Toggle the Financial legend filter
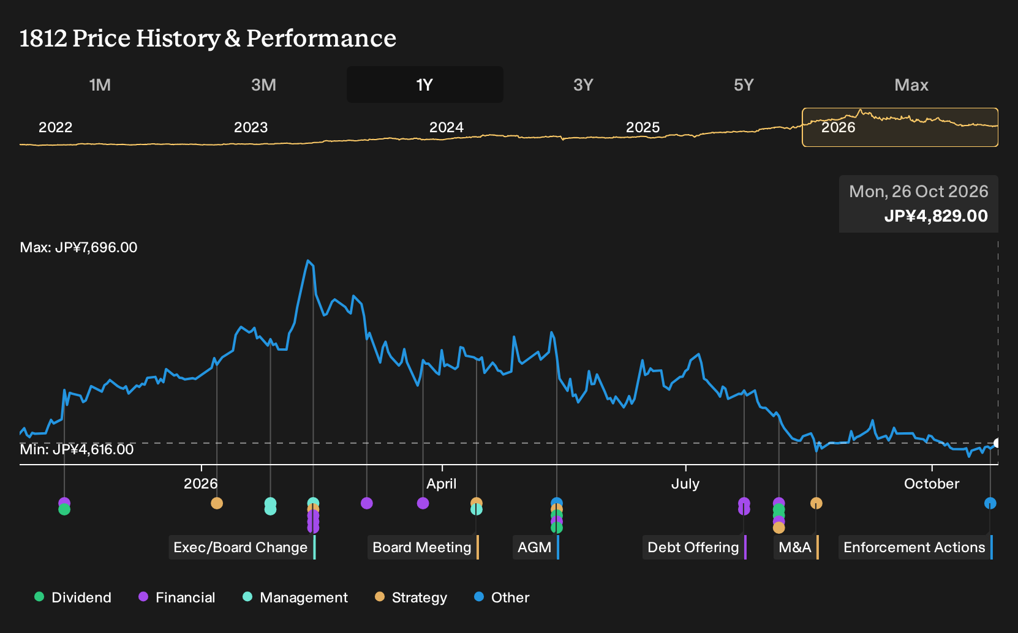The image size is (1018, 633). coord(177,597)
